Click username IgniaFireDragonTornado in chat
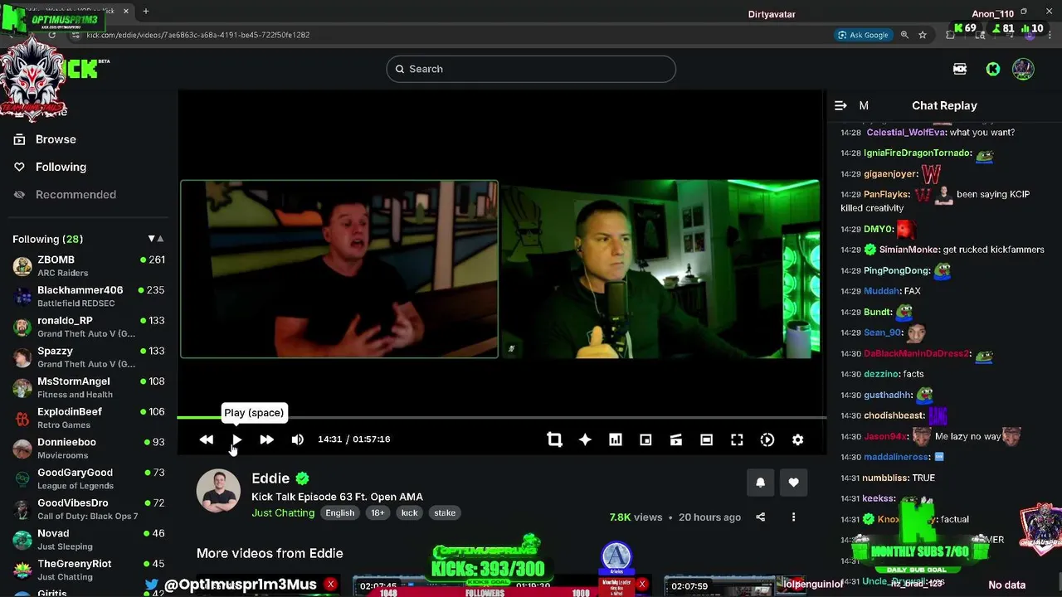Viewport: 1062px width, 597px height. pyautogui.click(x=917, y=153)
